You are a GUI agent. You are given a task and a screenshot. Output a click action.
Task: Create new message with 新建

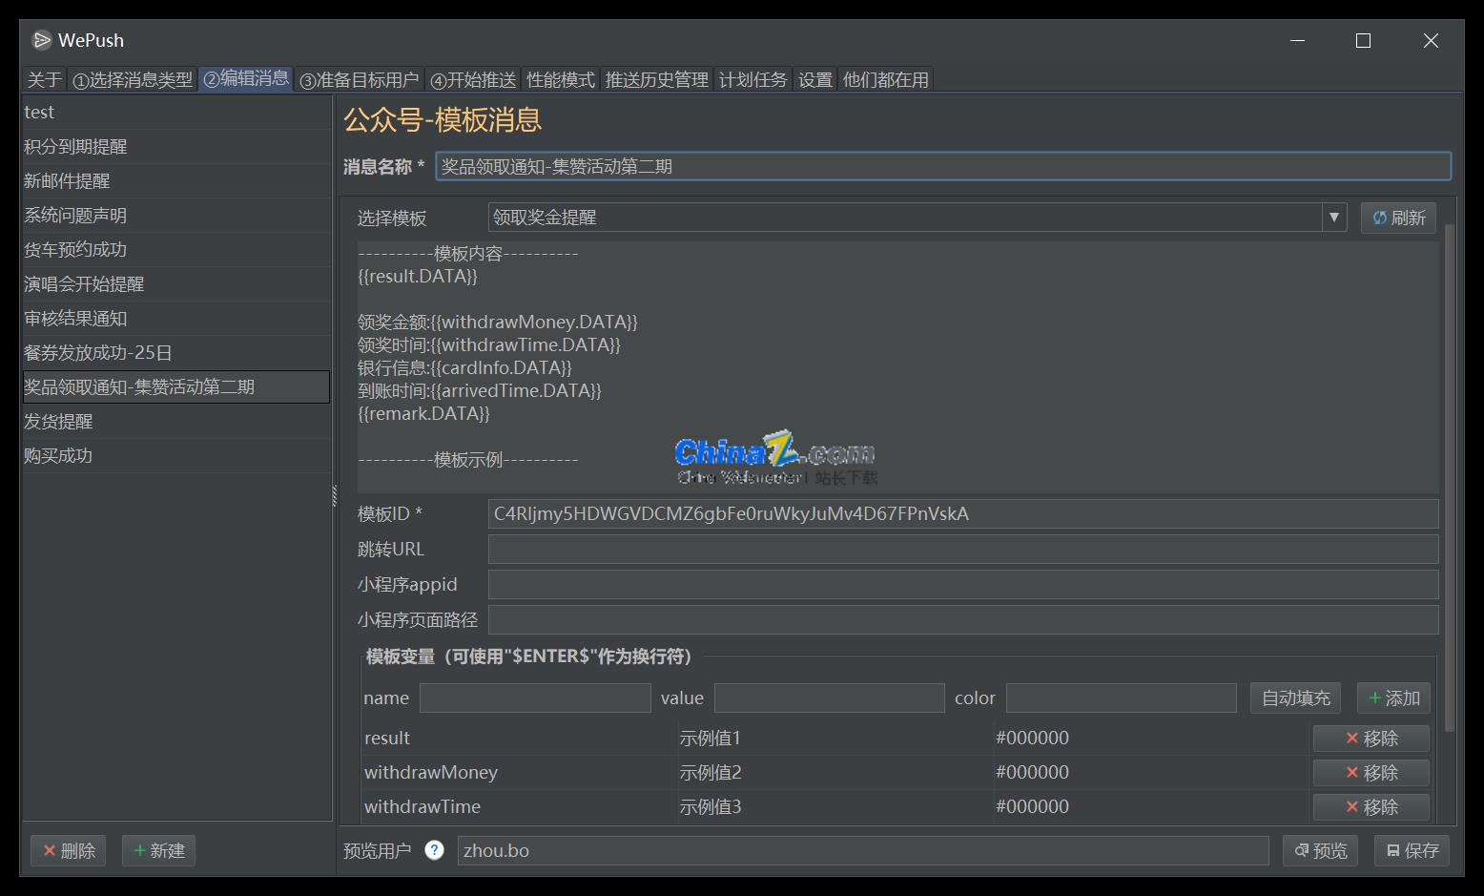point(158,850)
